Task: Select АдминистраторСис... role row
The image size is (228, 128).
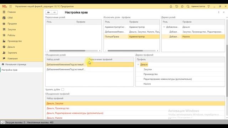Action: pos(131,27)
